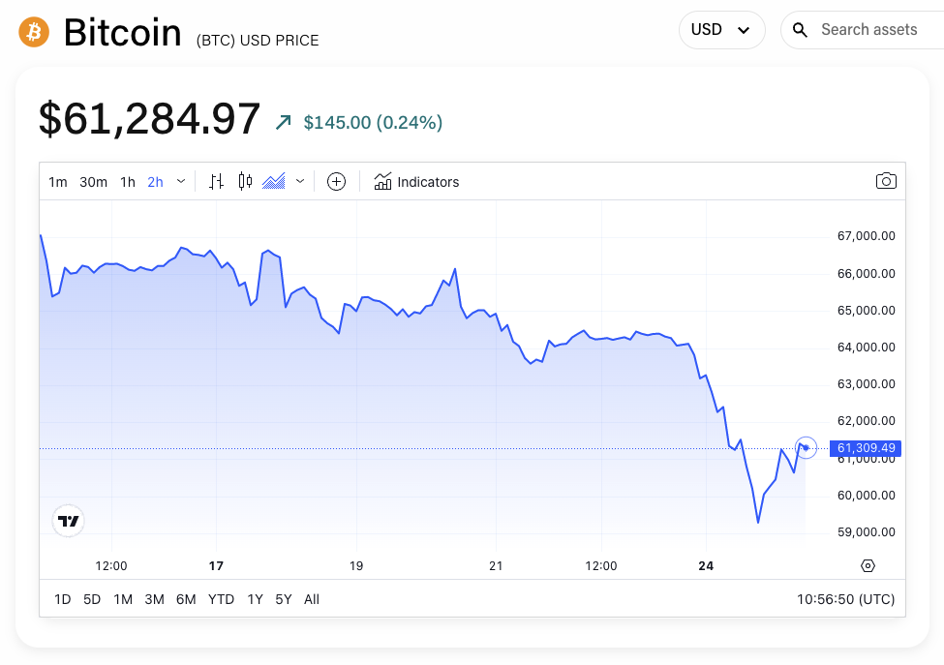Switch to the YTD range tab
Image resolution: width=944 pixels, height=665 pixels.
221,599
